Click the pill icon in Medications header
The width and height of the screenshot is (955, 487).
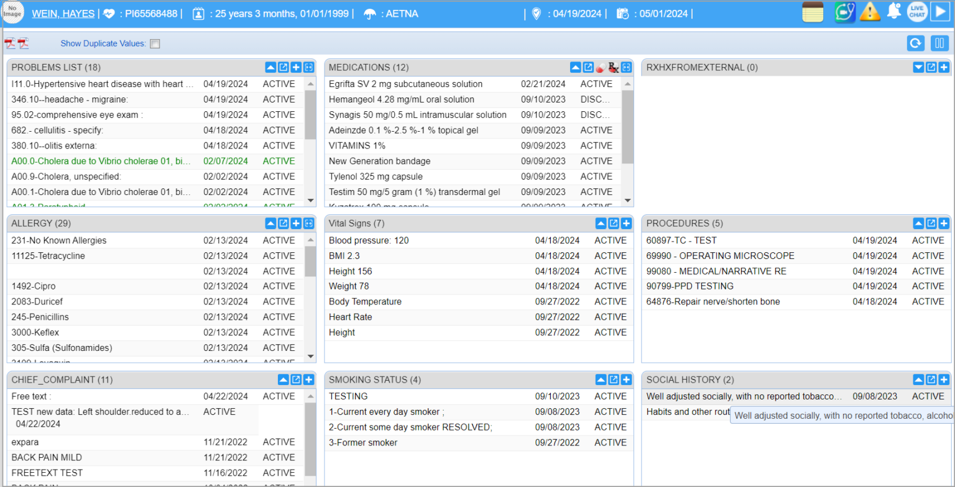pyautogui.click(x=601, y=67)
